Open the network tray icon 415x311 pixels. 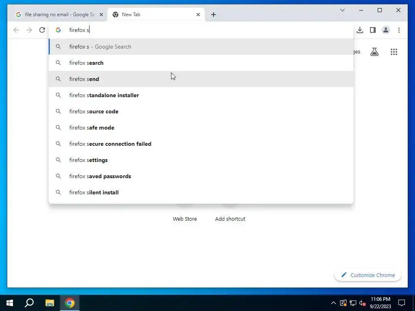353,303
